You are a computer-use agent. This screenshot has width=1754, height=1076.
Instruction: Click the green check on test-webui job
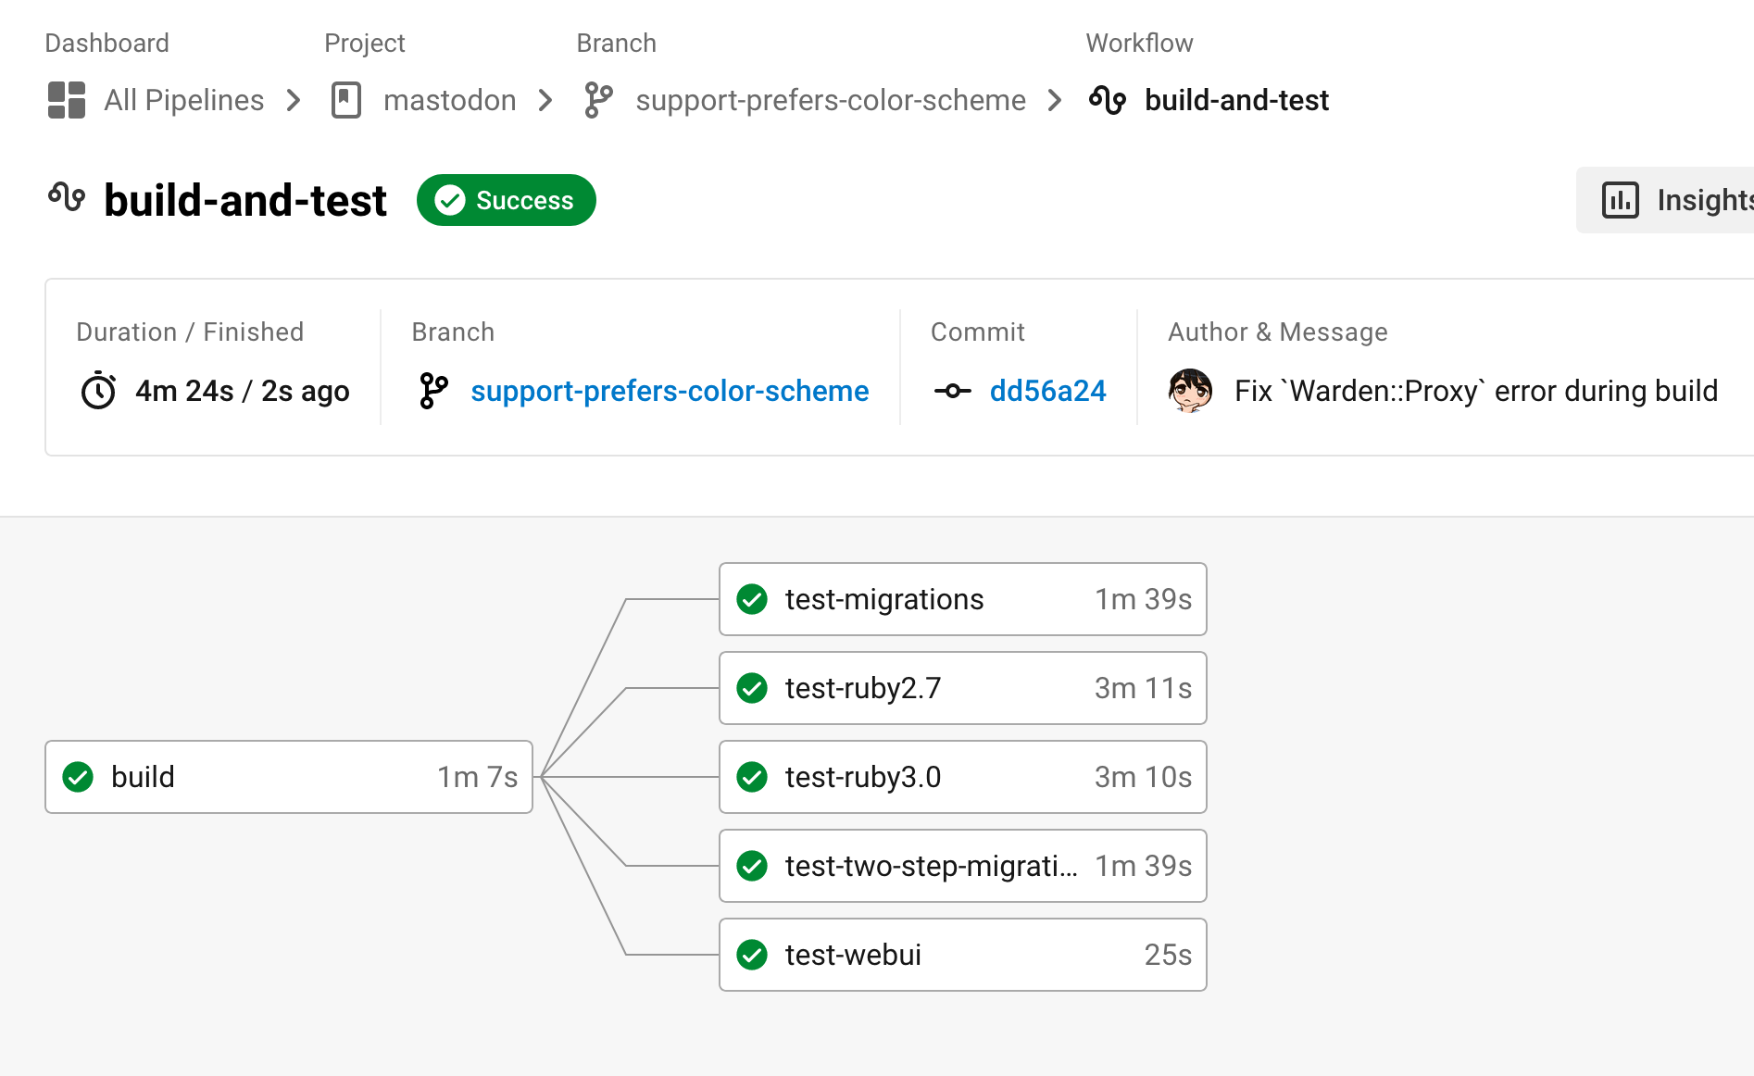pyautogui.click(x=752, y=955)
